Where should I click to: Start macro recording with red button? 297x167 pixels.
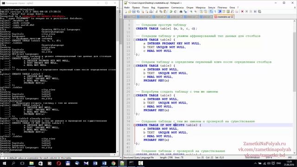pos(242,12)
